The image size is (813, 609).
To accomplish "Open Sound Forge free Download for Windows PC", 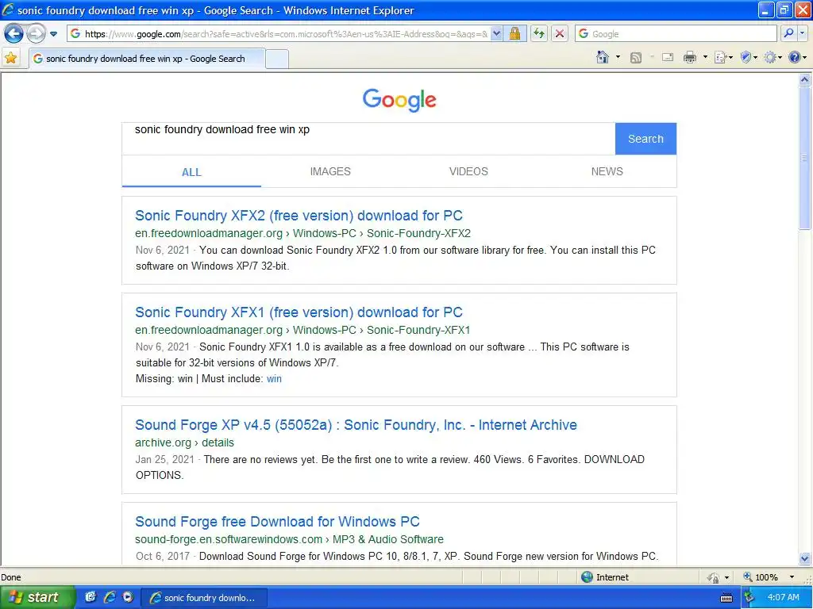I will point(277,522).
